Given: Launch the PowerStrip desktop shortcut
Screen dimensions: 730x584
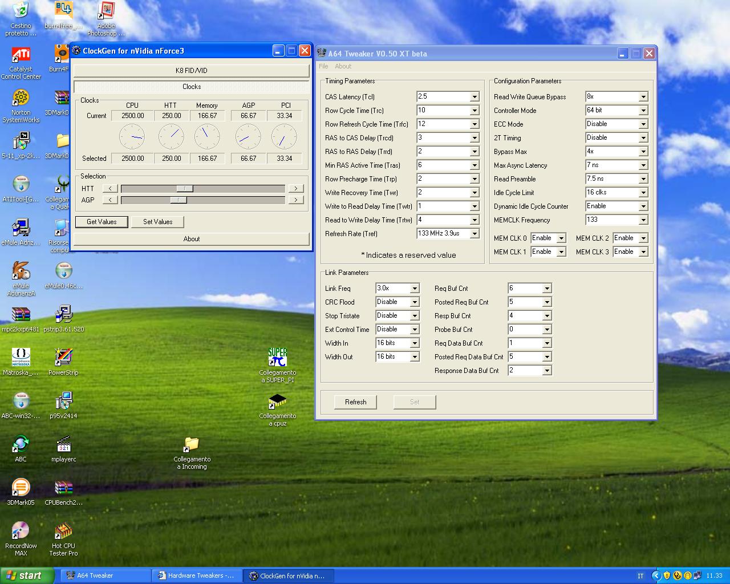Looking at the screenshot, I should tap(63, 358).
